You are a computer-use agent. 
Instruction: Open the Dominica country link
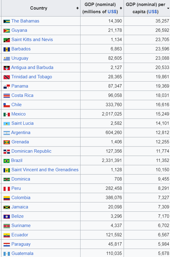tap(21, 179)
